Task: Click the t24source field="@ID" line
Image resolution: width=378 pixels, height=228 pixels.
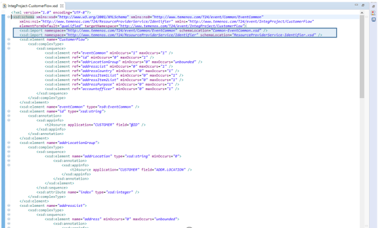Action: 95,125
